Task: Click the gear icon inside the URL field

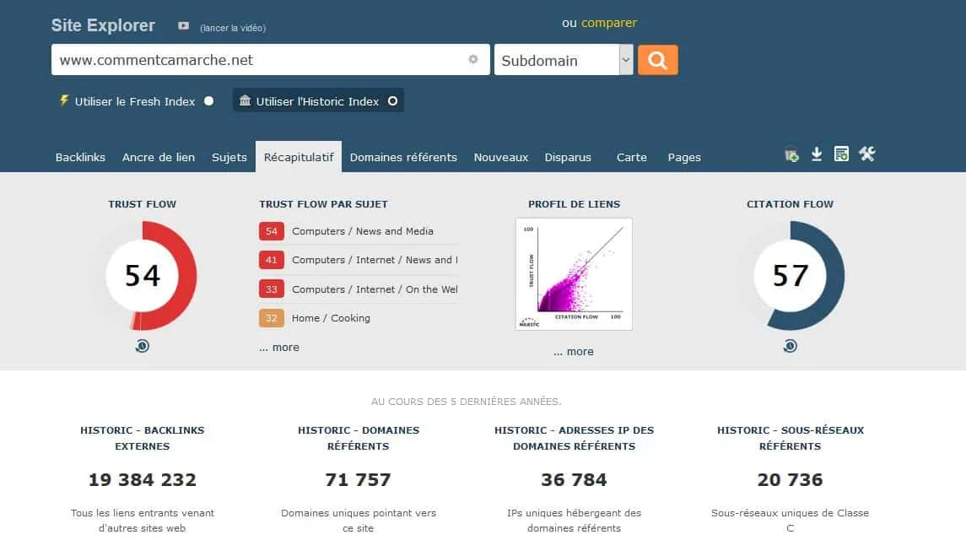Action: tap(473, 59)
